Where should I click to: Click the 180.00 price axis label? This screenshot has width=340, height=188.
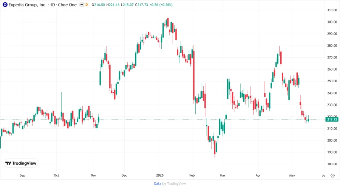click(332, 164)
